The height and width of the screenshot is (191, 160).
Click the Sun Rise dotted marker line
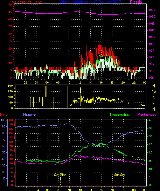click(x=60, y=181)
